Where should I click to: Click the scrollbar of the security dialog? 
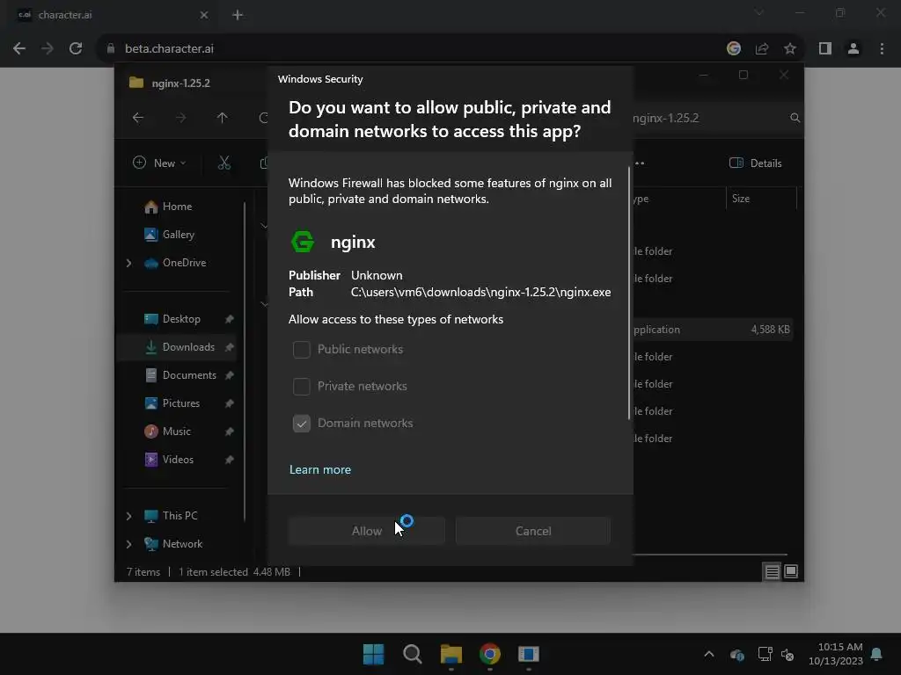tap(629, 293)
